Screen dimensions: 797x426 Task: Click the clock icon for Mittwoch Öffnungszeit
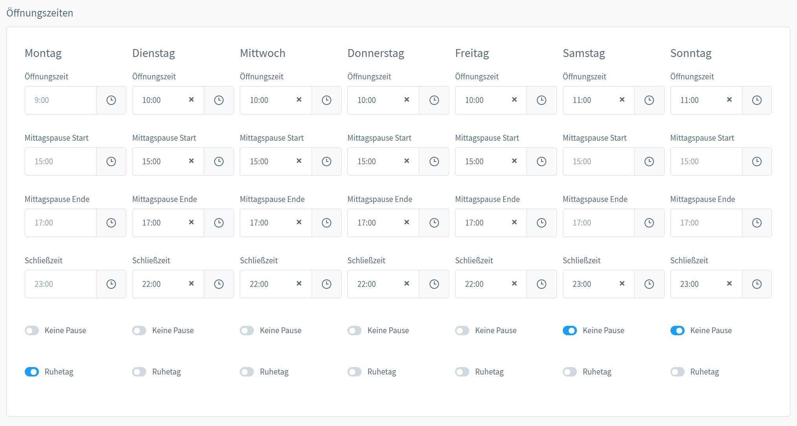(x=327, y=100)
